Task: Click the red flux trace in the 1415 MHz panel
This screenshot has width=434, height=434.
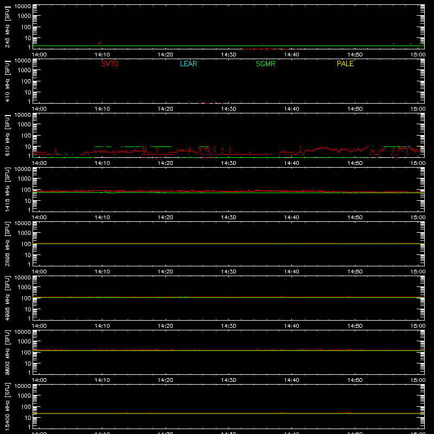Action: [228, 192]
